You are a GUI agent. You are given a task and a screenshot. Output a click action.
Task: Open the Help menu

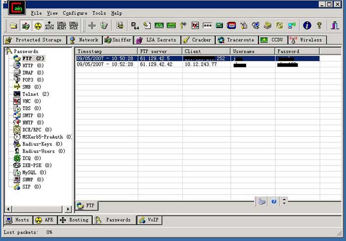point(117,13)
